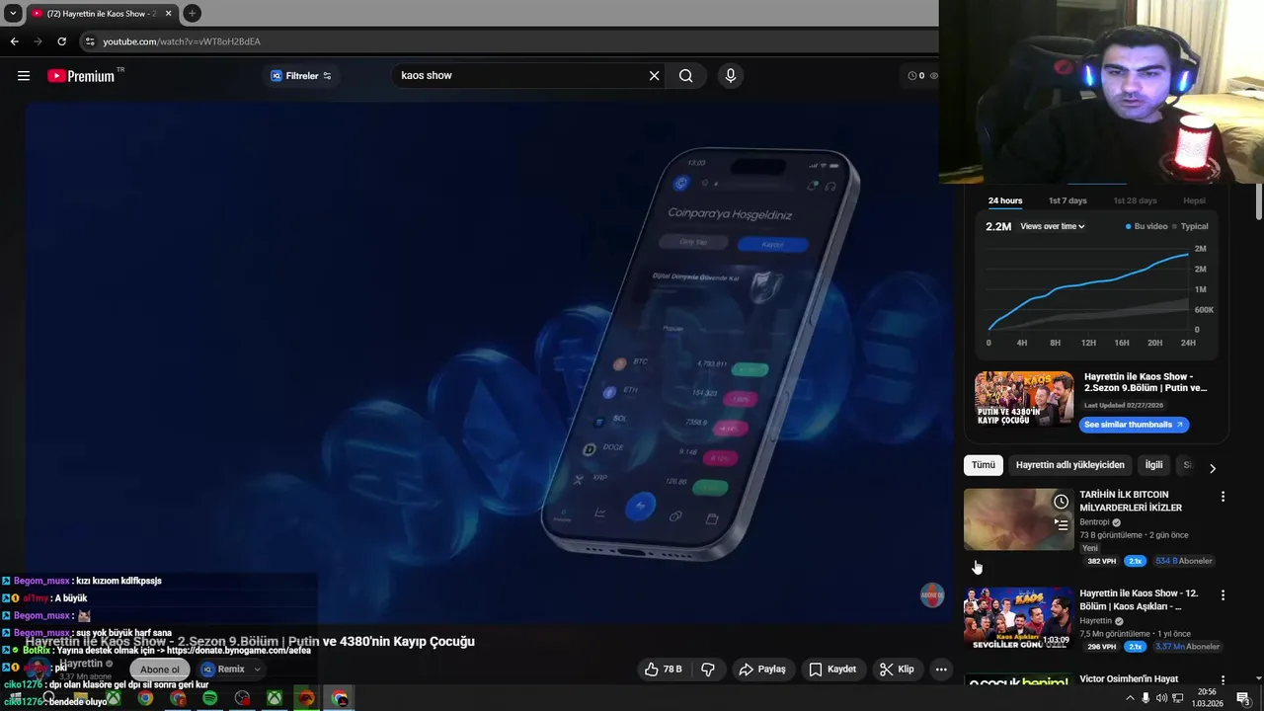Click Victor Osimhen'in Hayat video title
Viewport: 1264px width, 711px height.
[1129, 679]
